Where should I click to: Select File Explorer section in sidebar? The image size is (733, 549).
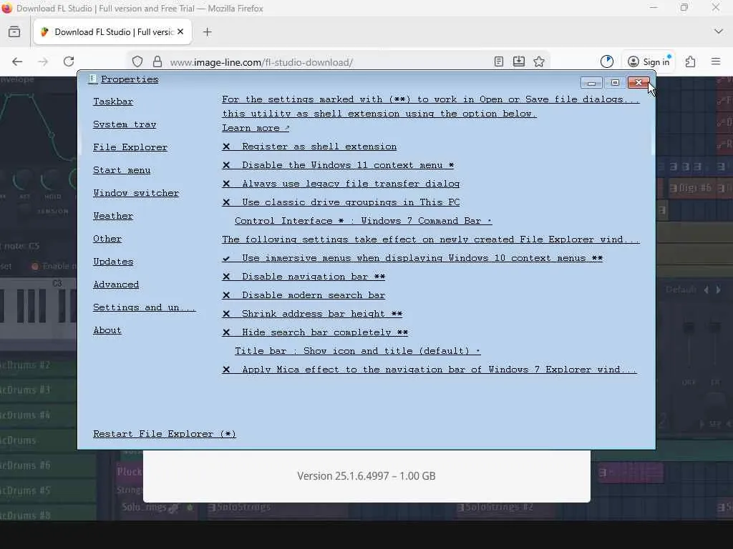click(130, 147)
